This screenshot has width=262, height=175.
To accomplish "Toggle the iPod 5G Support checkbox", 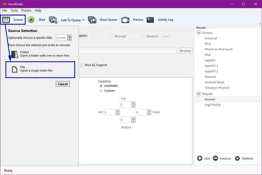I will [82, 65].
